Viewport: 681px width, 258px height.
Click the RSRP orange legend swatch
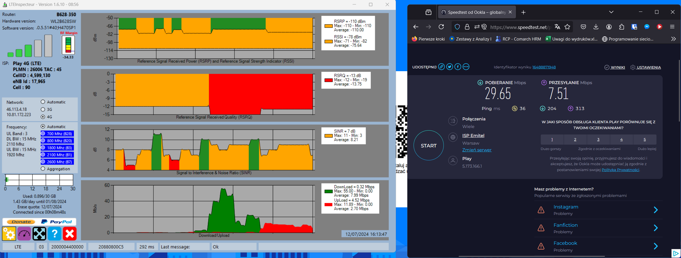pos(328,26)
